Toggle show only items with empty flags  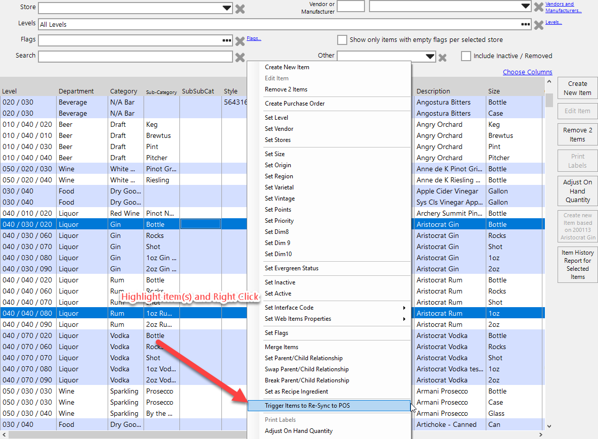click(342, 39)
